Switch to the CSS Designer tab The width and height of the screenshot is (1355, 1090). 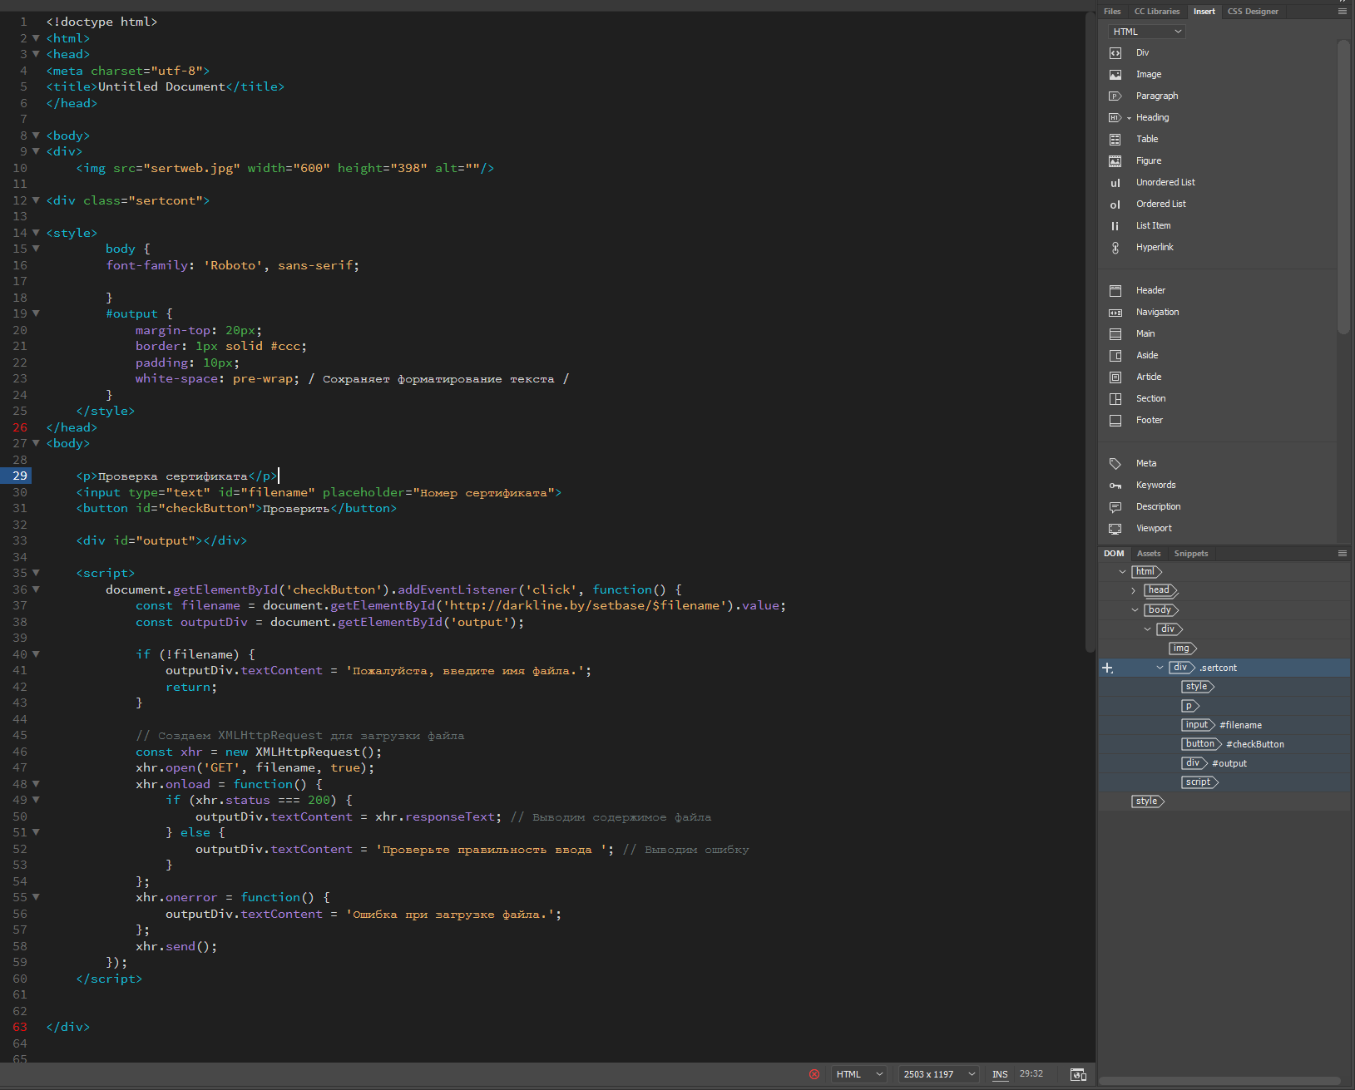1252,12
